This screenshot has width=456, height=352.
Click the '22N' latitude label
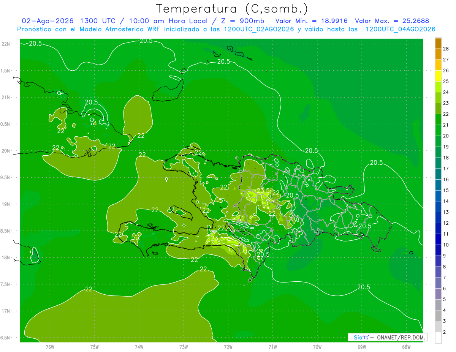(6, 44)
